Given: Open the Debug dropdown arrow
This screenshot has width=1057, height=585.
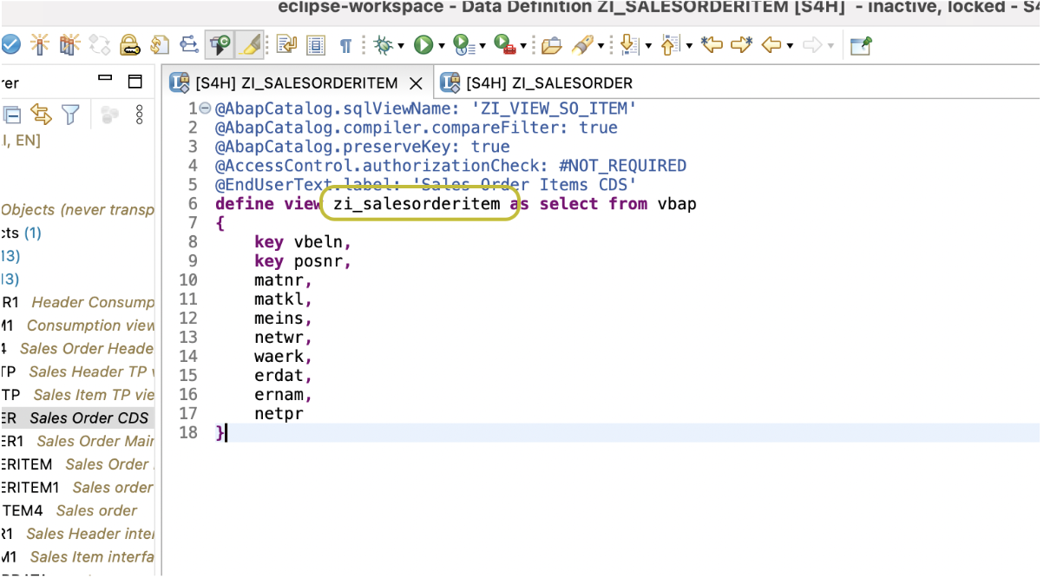Looking at the screenshot, I should [x=400, y=45].
